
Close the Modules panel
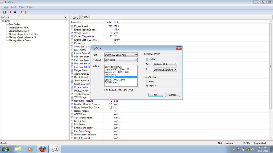(65, 17)
